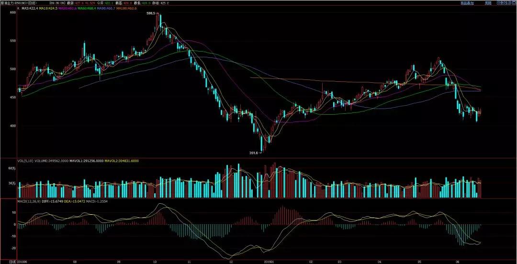This screenshot has width=517, height=264.
Task: Open the 周期 period selector
Action: click(488, 3)
